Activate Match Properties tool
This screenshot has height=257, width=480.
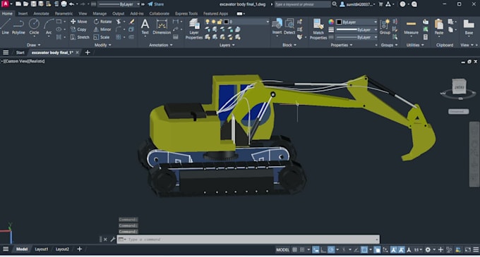[x=318, y=29]
